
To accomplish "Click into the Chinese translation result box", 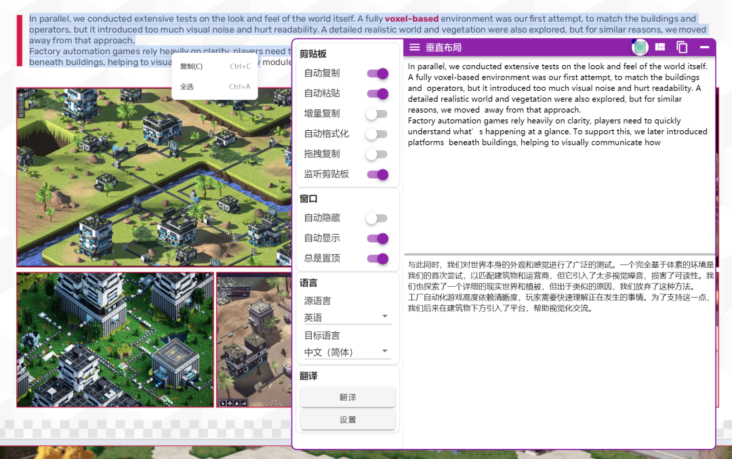I will click(559, 351).
